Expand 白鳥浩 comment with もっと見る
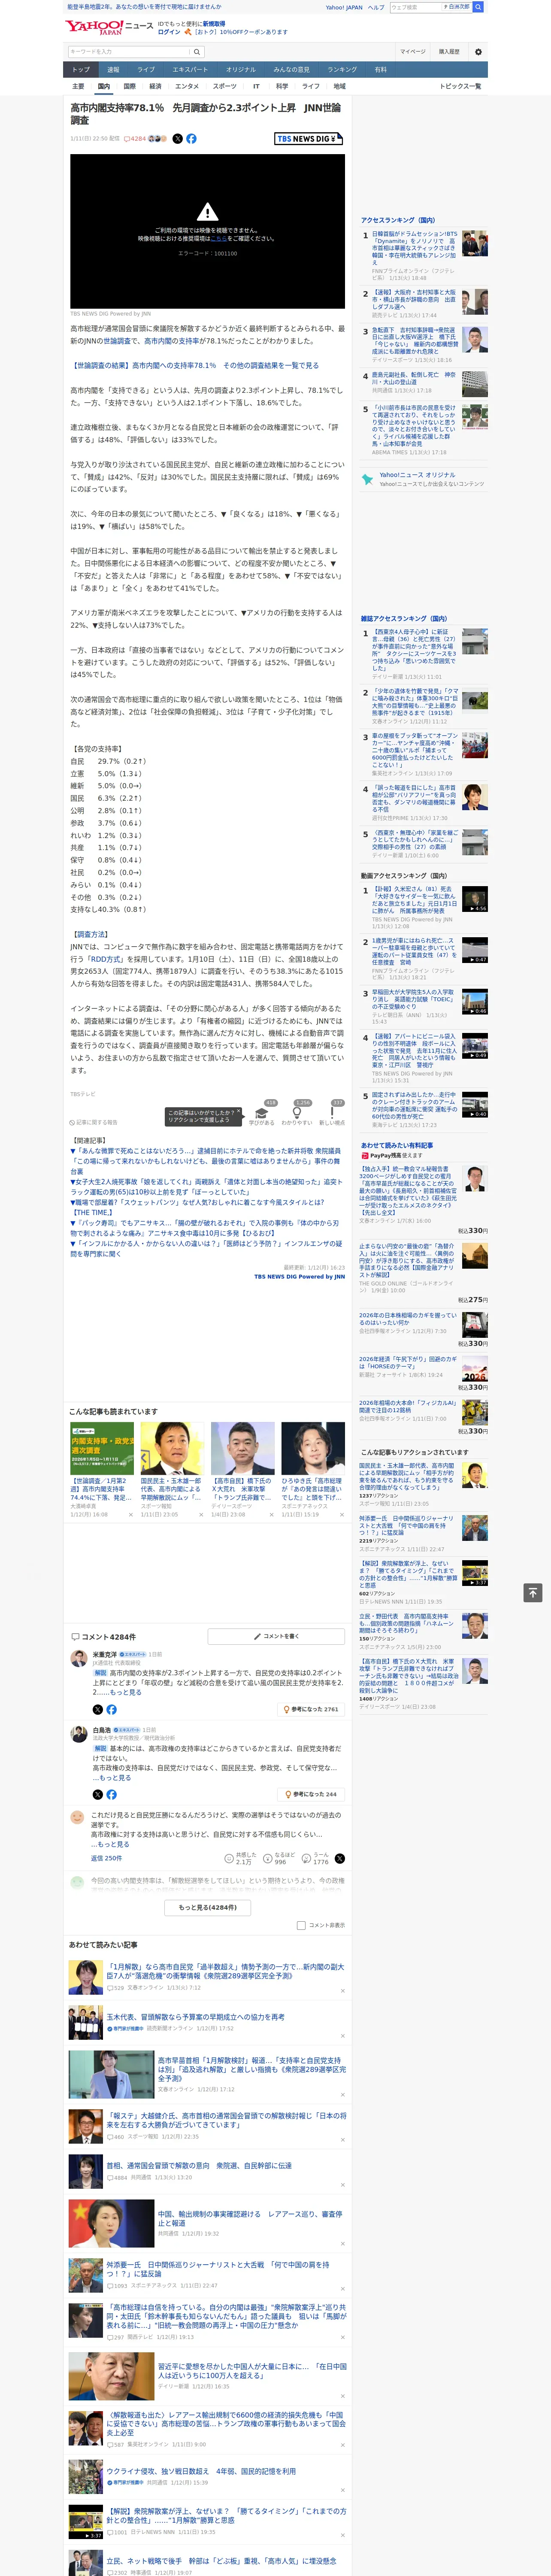The image size is (551, 2576). click(116, 1777)
